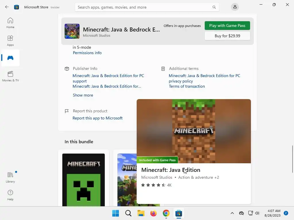The width and height of the screenshot is (294, 220).
Task: Click the Publisher Info box icon
Action: tap(67, 69)
